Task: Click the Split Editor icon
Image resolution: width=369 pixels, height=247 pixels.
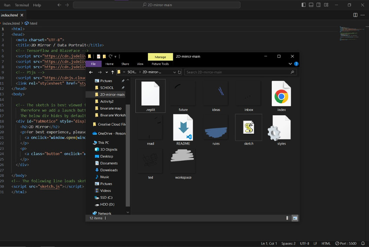Action: (355, 15)
